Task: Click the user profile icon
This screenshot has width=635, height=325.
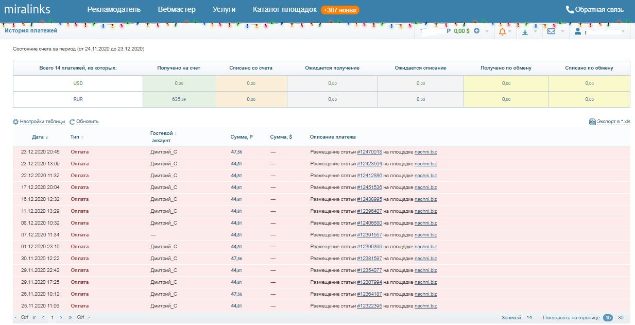Action: (x=578, y=31)
